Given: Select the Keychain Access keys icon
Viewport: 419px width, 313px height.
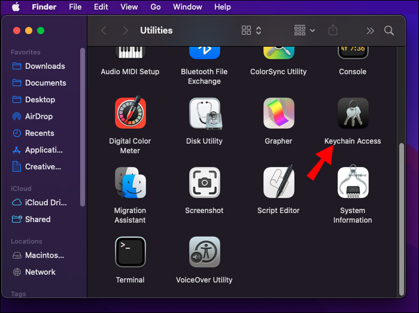Looking at the screenshot, I should pyautogui.click(x=353, y=113).
